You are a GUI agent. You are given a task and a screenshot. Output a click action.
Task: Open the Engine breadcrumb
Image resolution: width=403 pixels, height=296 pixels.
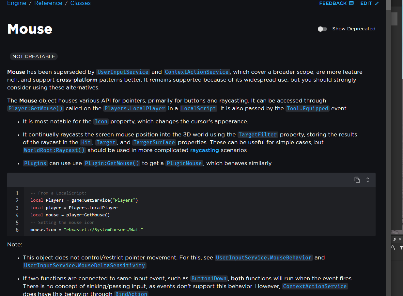point(16,3)
